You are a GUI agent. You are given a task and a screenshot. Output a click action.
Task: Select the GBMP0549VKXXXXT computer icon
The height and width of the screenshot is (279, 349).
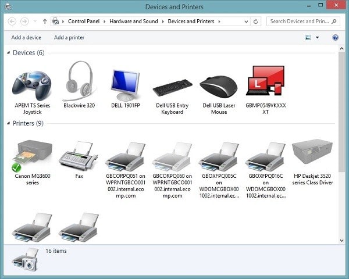coord(265,81)
